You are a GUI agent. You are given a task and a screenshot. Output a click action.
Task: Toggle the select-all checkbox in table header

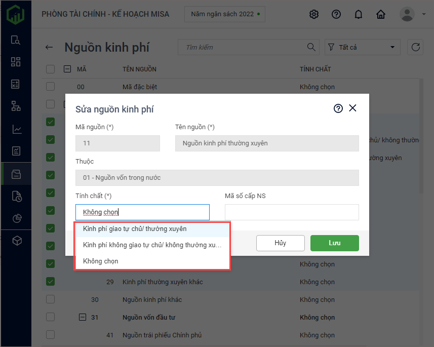tap(50, 69)
